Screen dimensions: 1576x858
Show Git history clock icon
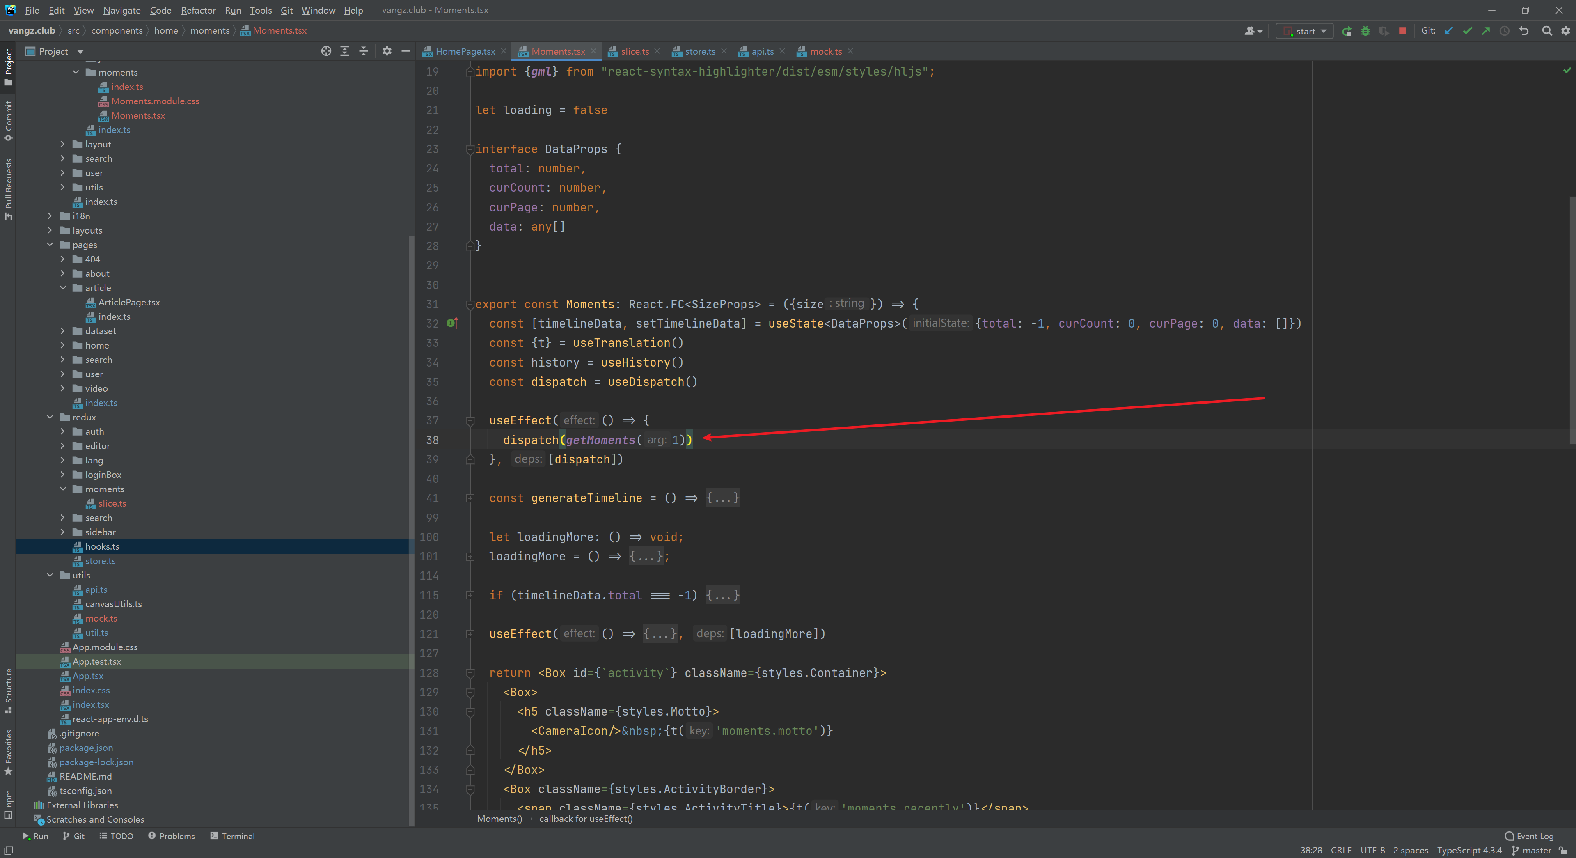click(1505, 31)
